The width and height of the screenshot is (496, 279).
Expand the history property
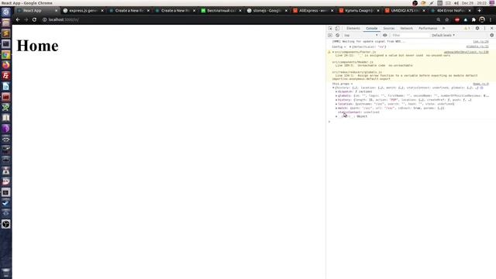coord(336,100)
